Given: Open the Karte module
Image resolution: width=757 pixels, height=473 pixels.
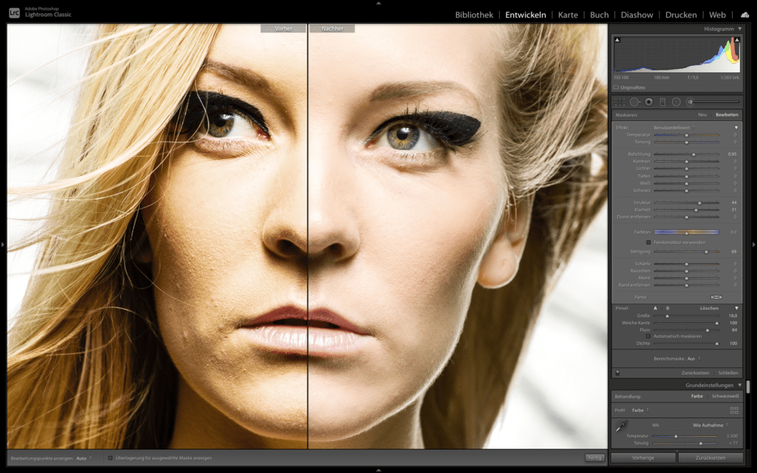Looking at the screenshot, I should 568,15.
